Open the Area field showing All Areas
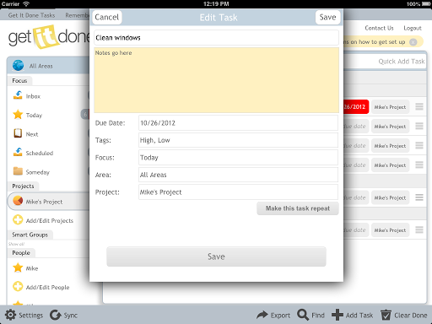Screen dimensions: 432x324 [238, 175]
